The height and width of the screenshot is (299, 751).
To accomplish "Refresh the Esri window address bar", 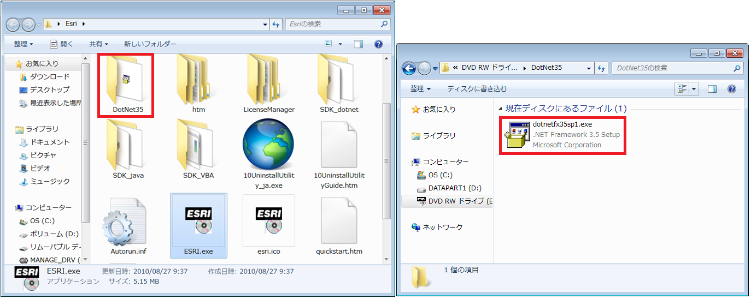I will (276, 25).
